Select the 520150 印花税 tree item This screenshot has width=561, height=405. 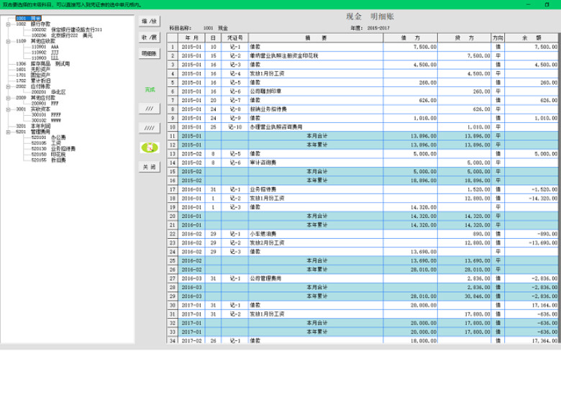(48, 155)
